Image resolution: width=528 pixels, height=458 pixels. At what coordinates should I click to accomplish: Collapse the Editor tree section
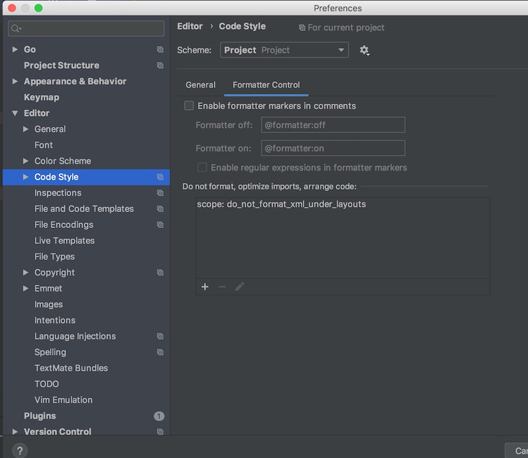[15, 113]
